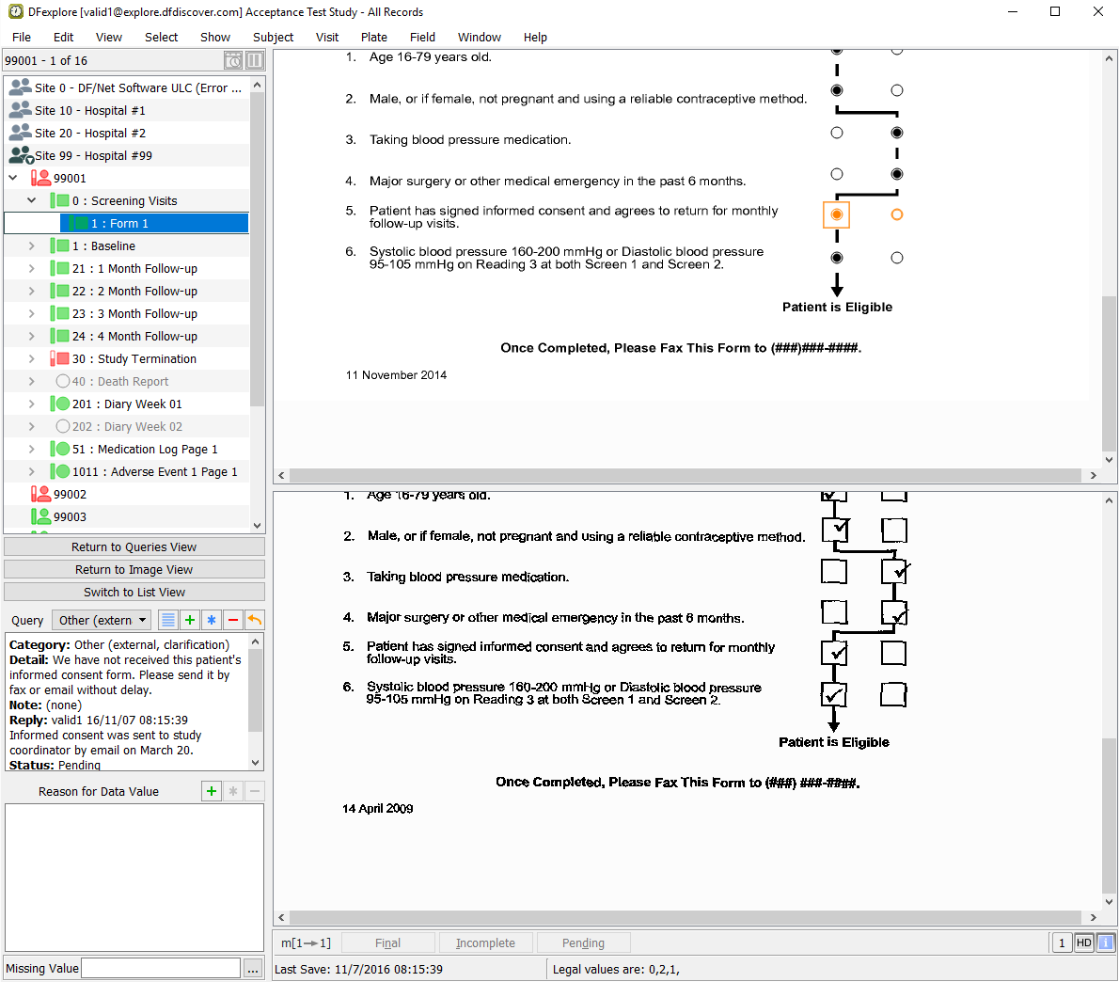Click the calendar clock icon above site list

233,60
